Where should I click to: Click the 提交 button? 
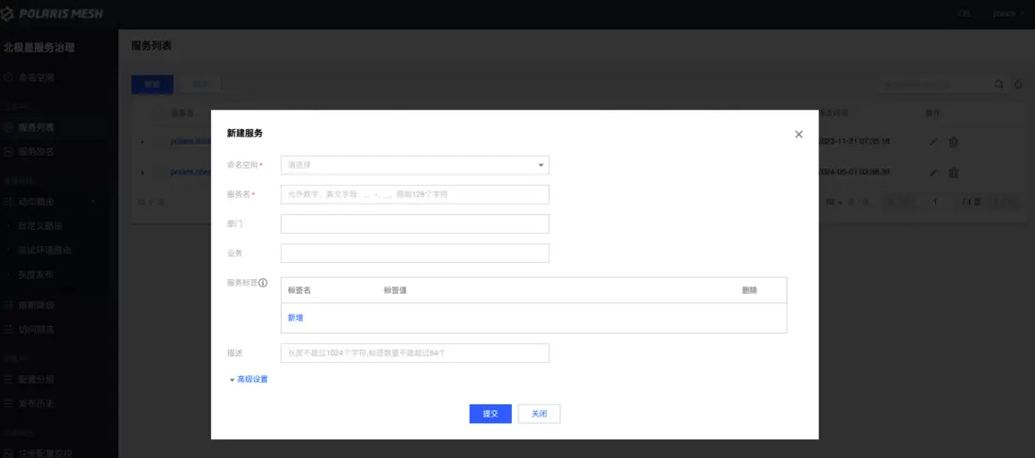[x=490, y=414]
